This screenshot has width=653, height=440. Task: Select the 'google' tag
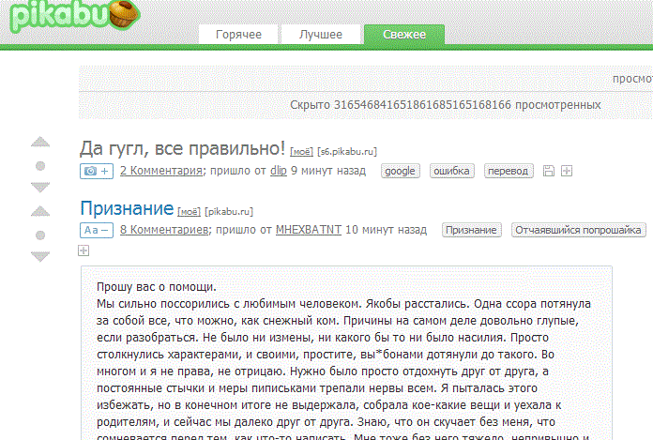[401, 171]
